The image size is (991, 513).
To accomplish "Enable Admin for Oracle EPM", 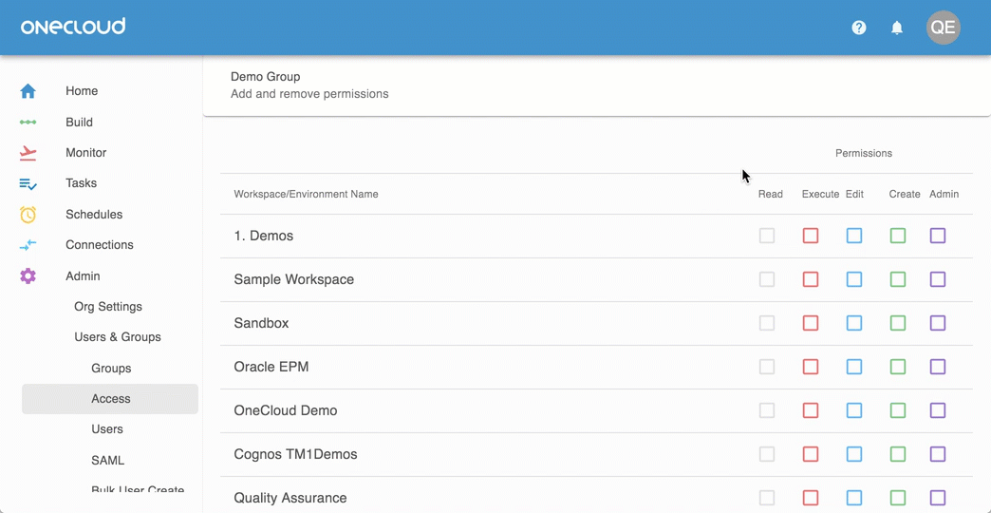I will [x=938, y=367].
